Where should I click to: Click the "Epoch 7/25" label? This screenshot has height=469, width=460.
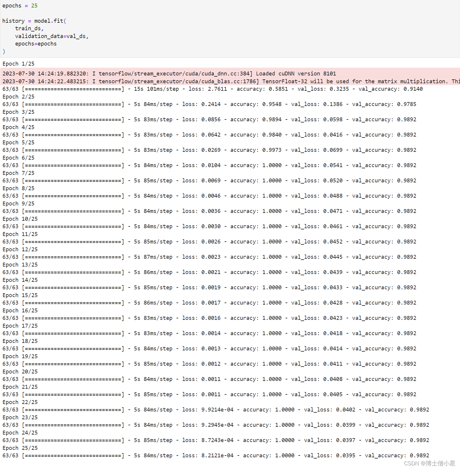(19, 173)
